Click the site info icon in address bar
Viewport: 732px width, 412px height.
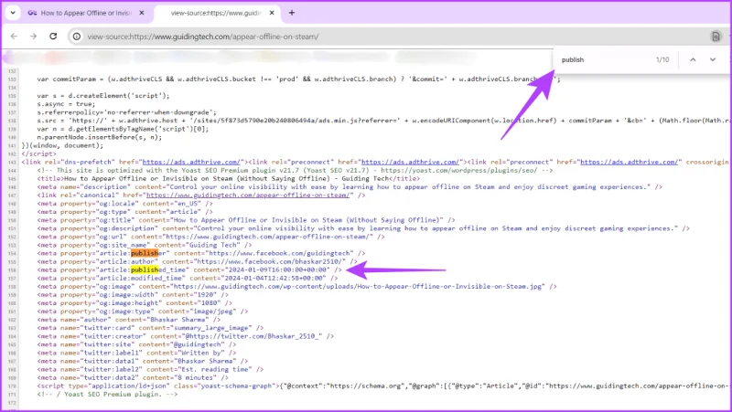coord(77,37)
